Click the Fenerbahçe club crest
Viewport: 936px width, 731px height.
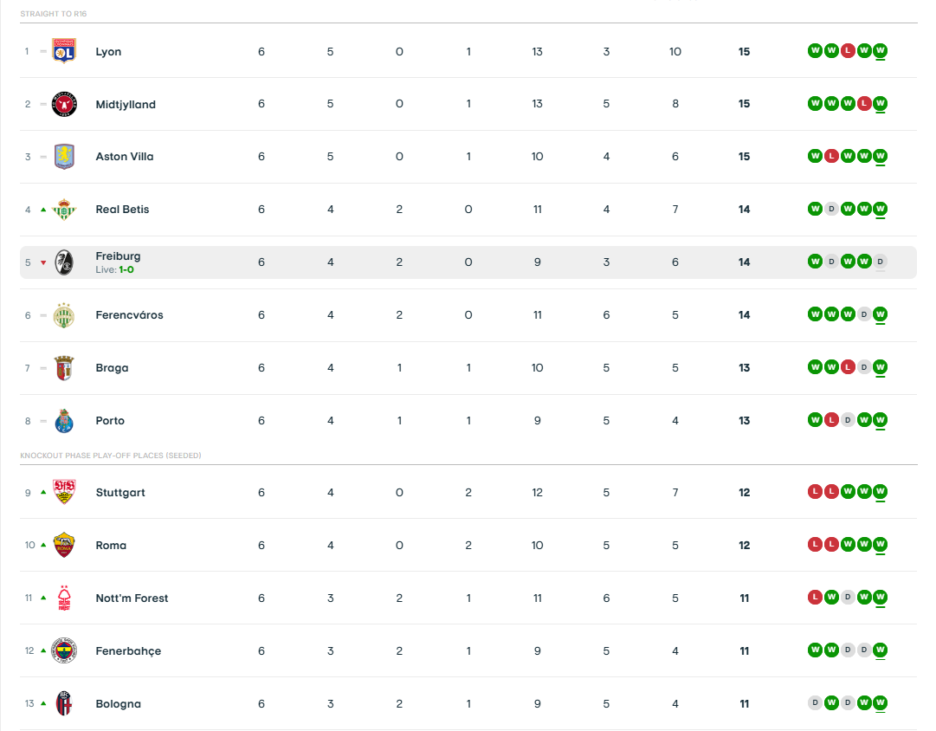pyautogui.click(x=64, y=650)
